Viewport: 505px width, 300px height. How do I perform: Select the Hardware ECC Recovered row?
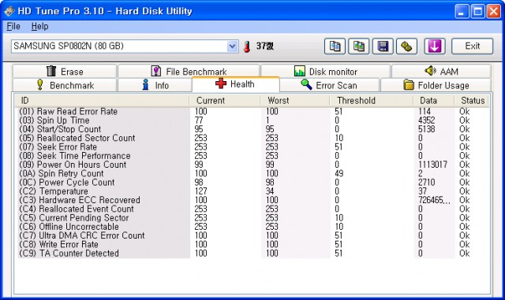click(x=252, y=200)
